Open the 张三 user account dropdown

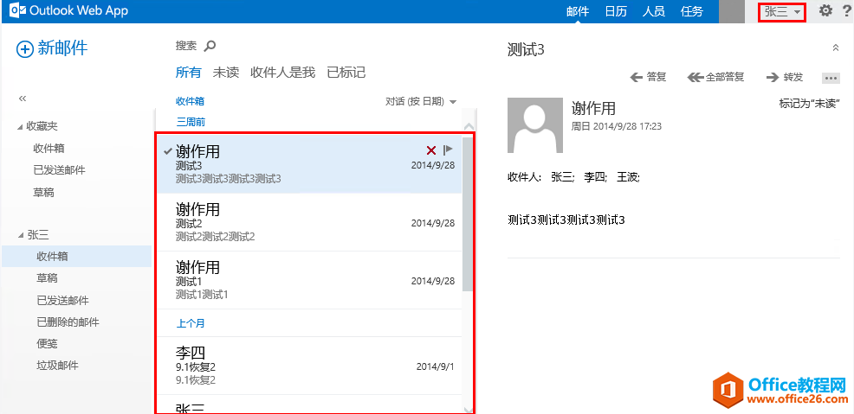(x=781, y=11)
